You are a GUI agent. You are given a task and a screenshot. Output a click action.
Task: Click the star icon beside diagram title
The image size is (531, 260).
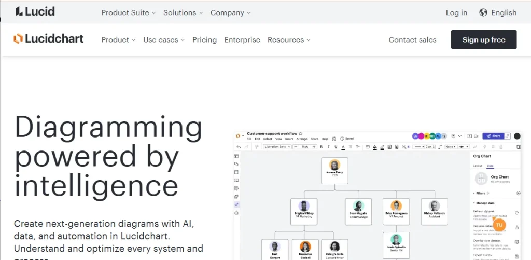pyautogui.click(x=301, y=133)
